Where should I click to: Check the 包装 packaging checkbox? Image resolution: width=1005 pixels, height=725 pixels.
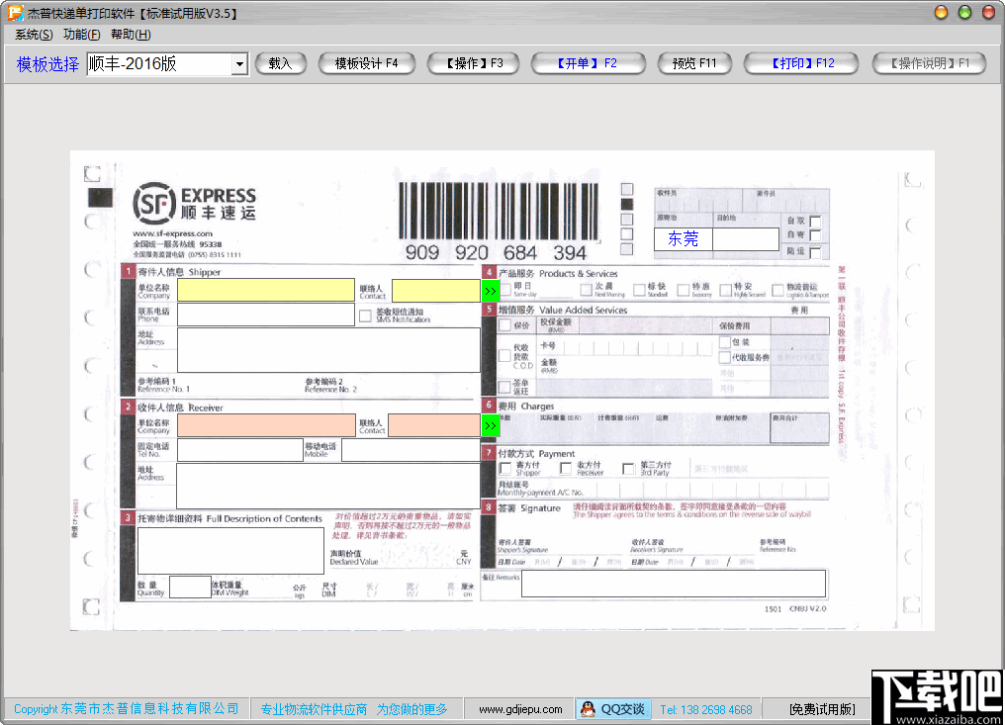click(x=725, y=341)
